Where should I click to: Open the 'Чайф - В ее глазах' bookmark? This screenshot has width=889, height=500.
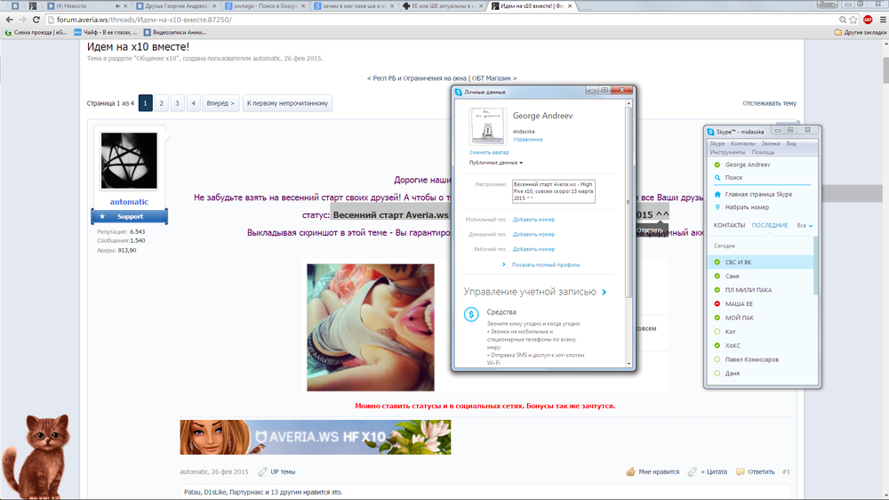point(106,32)
